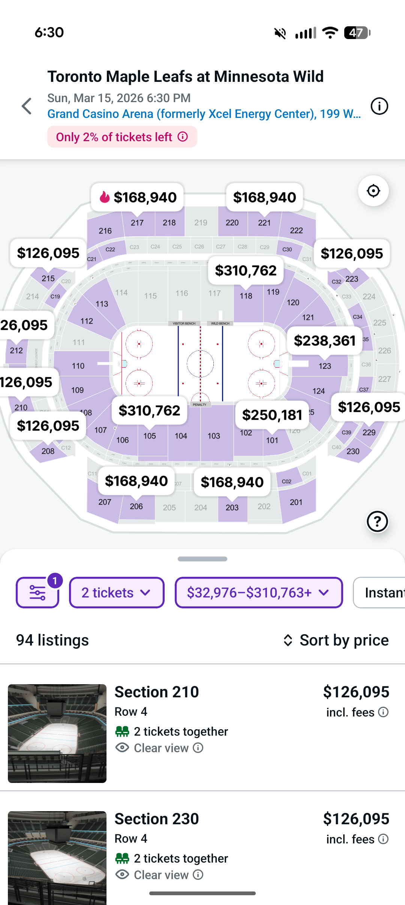Open the Grand Casino Arena venue link
The height and width of the screenshot is (905, 405).
(x=204, y=114)
